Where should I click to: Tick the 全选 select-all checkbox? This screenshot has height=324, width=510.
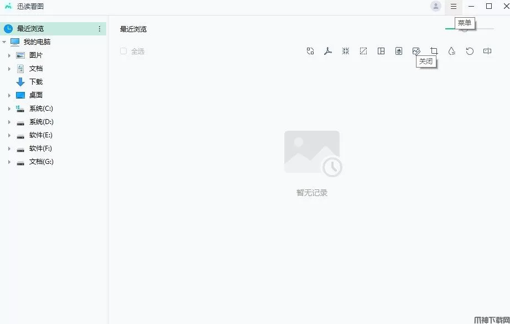coord(123,51)
